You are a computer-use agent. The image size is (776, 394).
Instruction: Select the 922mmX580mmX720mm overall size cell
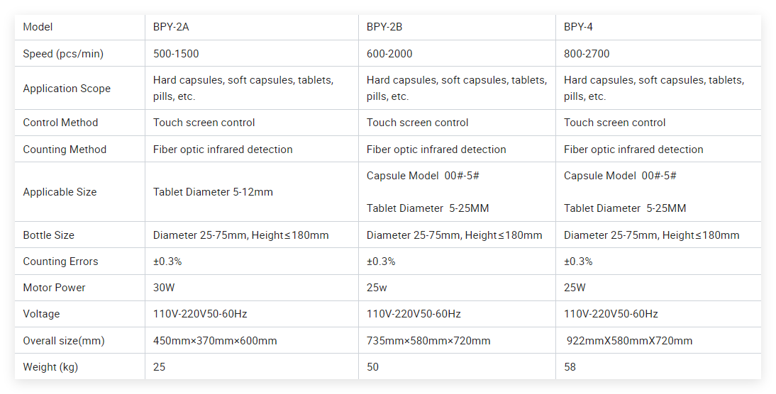629,341
